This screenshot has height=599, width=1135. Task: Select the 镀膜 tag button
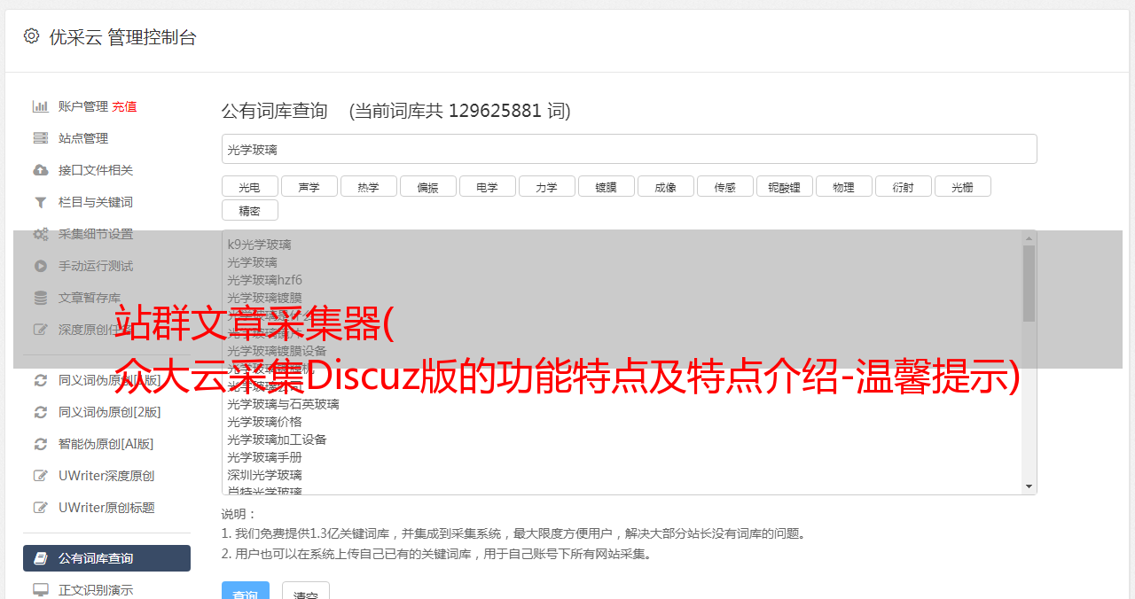(606, 186)
